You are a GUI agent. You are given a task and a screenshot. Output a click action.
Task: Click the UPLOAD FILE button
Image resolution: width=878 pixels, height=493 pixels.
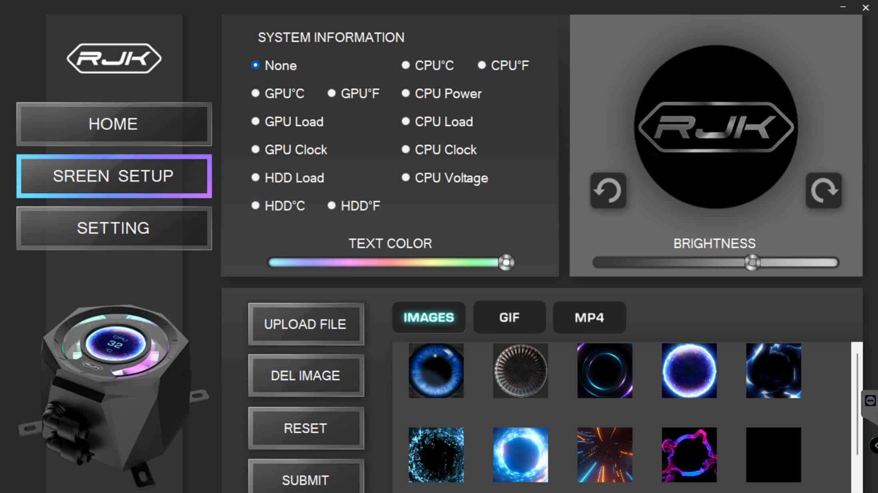306,324
